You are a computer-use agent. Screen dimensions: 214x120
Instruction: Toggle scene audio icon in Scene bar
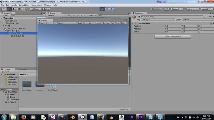(x=78, y=16)
